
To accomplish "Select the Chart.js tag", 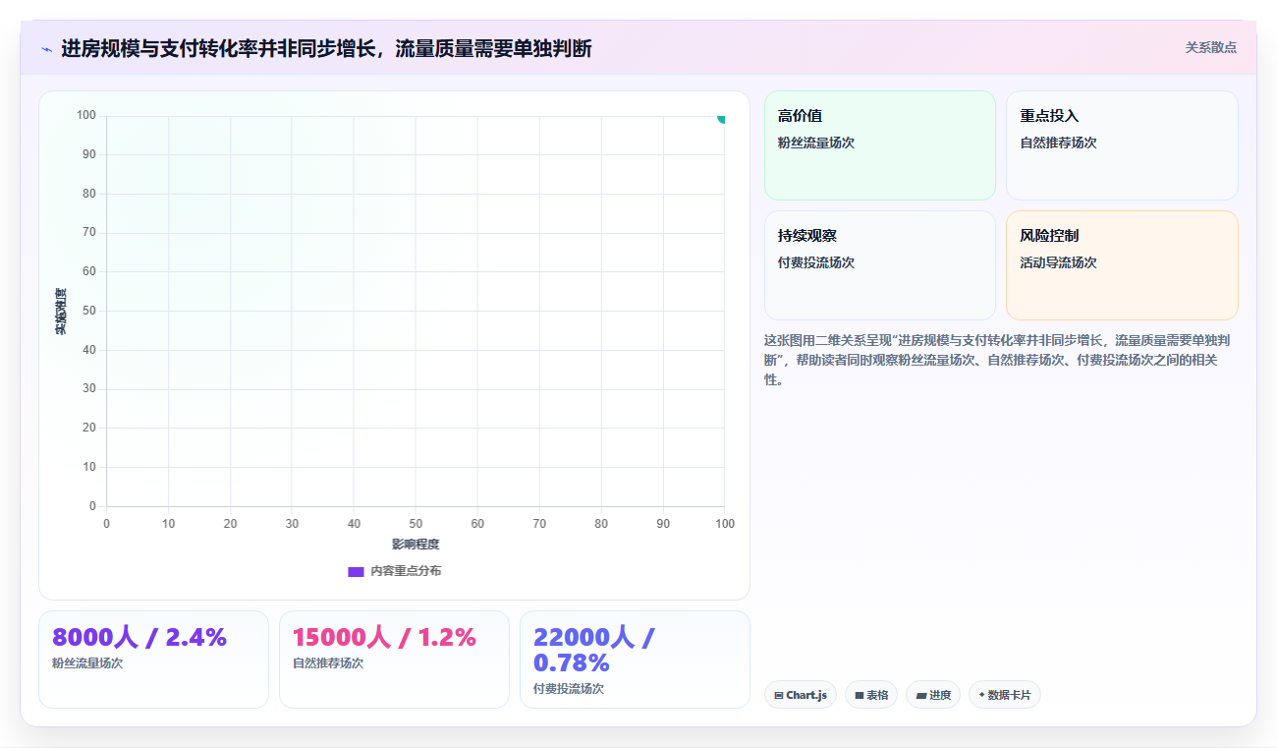I will pyautogui.click(x=801, y=695).
